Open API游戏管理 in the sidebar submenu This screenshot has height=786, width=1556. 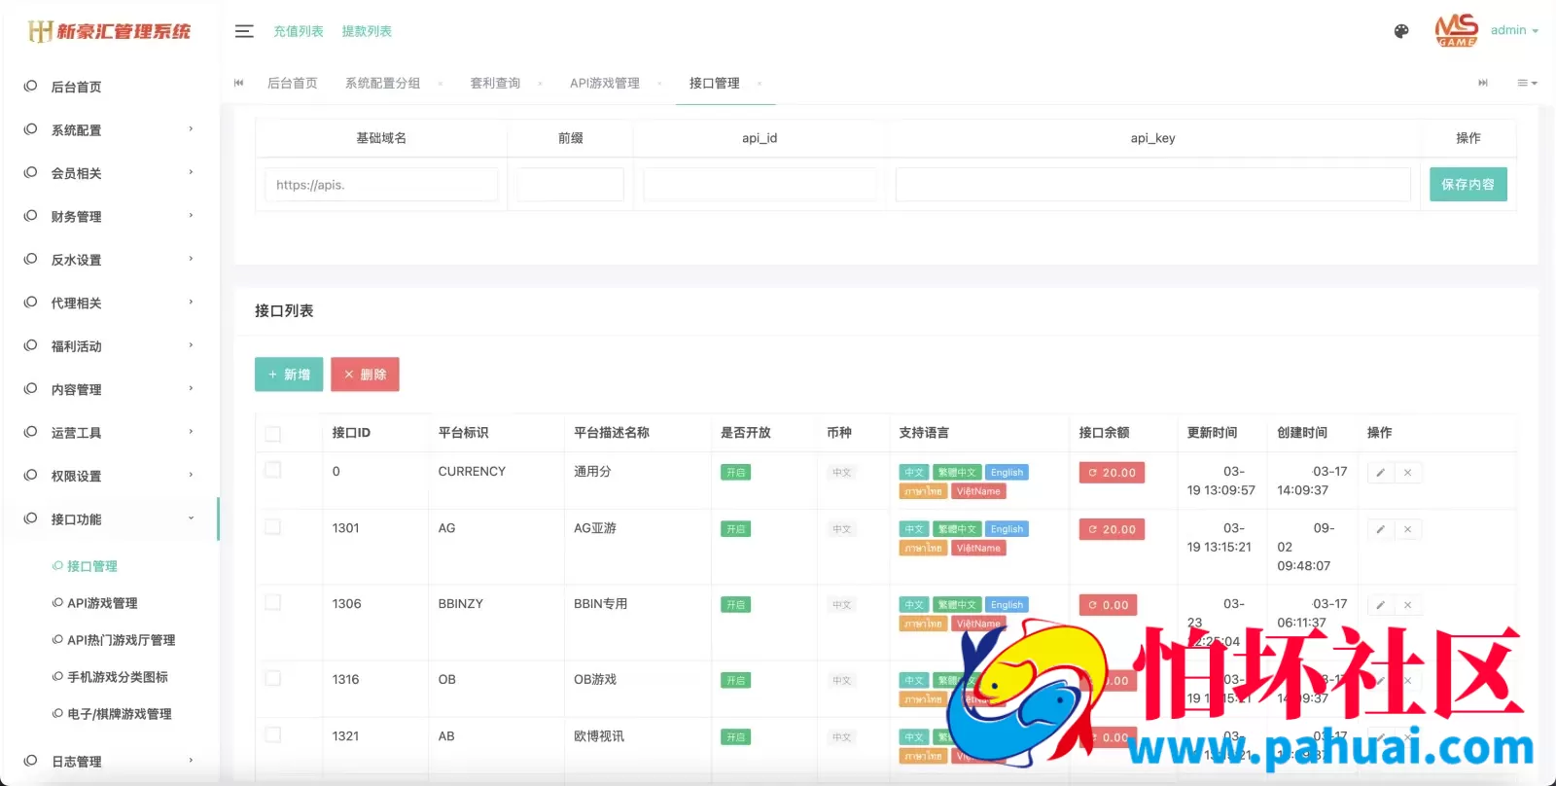pyautogui.click(x=102, y=603)
